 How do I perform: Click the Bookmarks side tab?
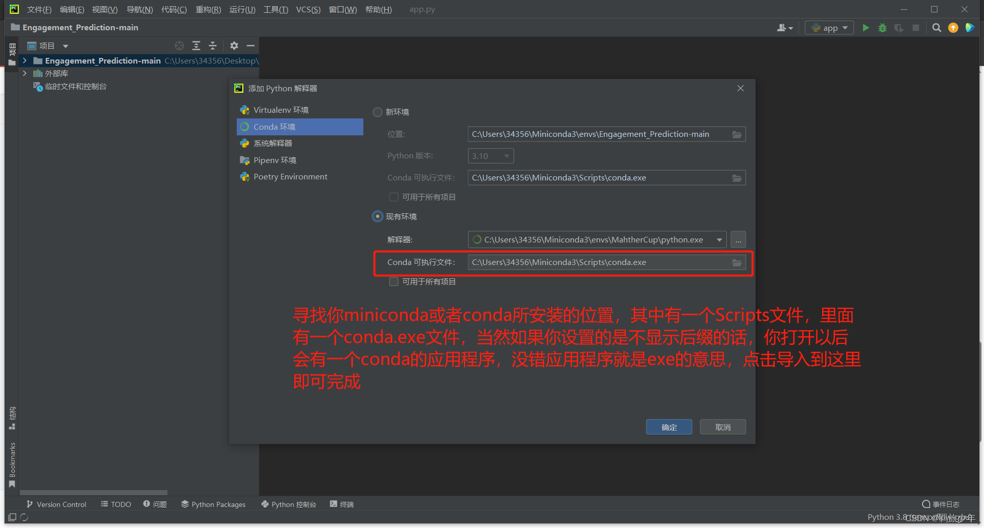[x=12, y=464]
